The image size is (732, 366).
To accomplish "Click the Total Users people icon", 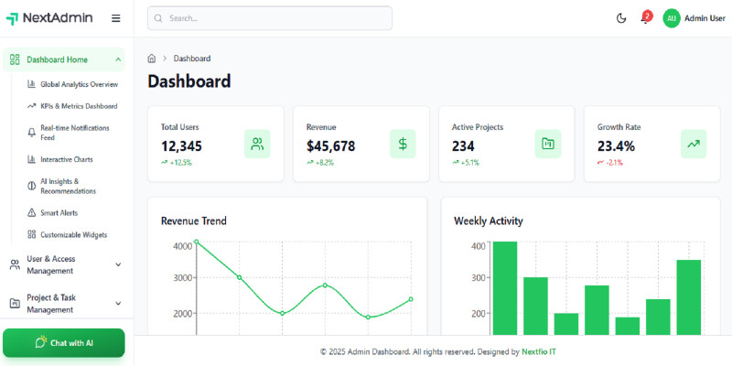I will (257, 144).
